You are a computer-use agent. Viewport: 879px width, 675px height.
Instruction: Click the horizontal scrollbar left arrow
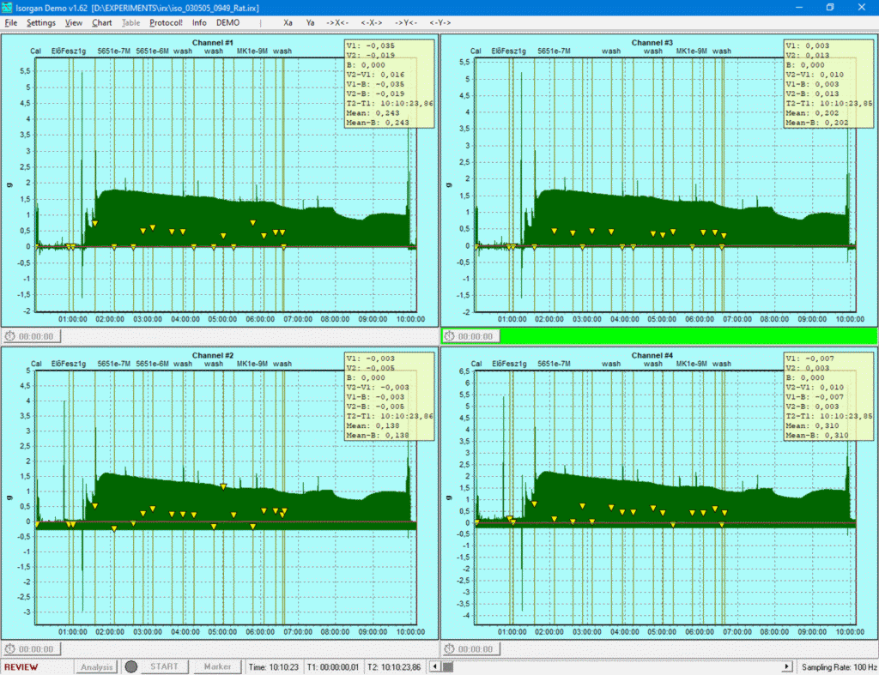tap(435, 666)
